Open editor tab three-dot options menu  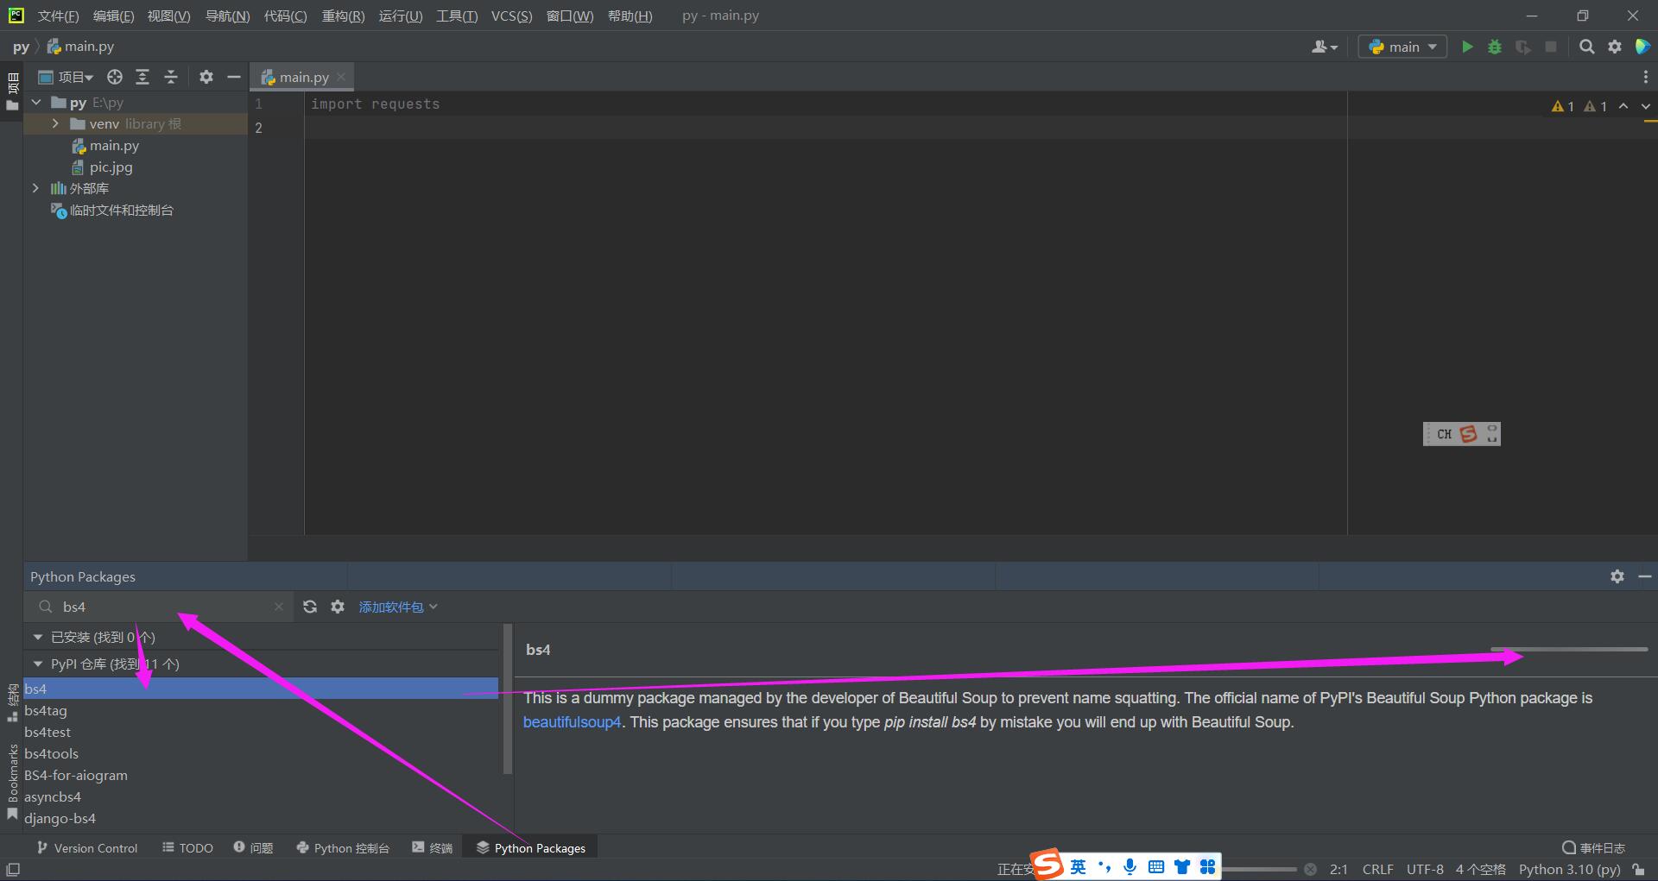coord(1645,77)
